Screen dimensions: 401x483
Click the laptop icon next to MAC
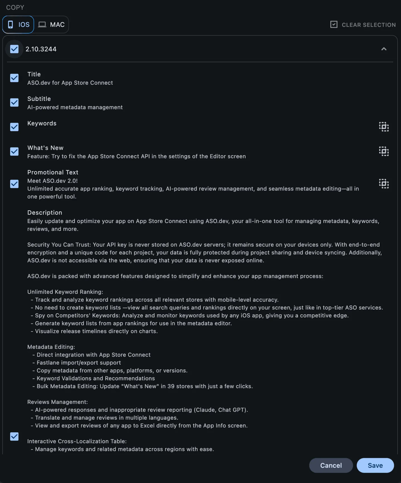point(42,25)
